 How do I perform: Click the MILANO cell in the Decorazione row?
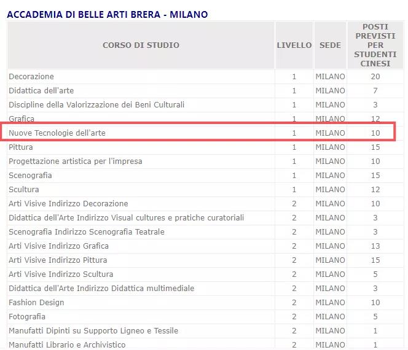330,77
